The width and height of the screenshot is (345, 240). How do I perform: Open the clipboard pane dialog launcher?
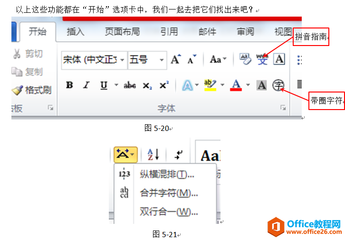pyautogui.click(x=50, y=108)
